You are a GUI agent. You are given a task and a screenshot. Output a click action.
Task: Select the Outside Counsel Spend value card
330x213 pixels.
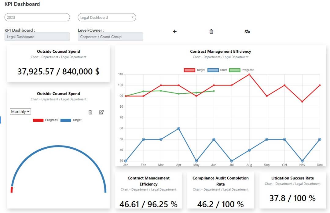pyautogui.click(x=58, y=63)
